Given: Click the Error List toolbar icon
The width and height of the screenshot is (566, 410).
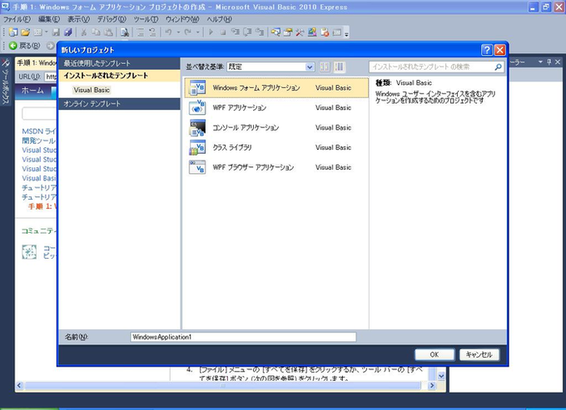Looking at the screenshot, I should [x=325, y=32].
